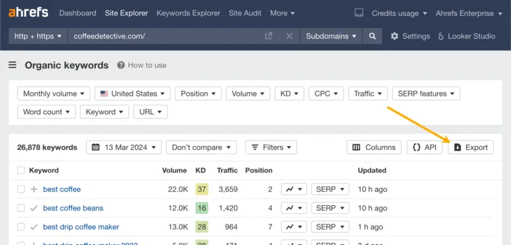Open the Filters dropdown

pos(271,147)
